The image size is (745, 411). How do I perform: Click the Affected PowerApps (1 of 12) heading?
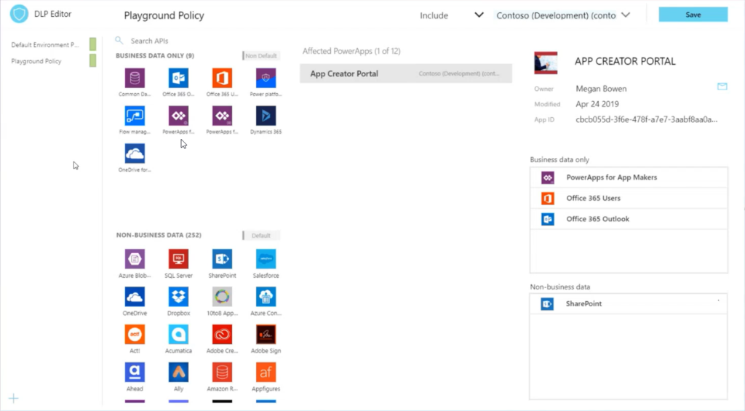pyautogui.click(x=351, y=51)
